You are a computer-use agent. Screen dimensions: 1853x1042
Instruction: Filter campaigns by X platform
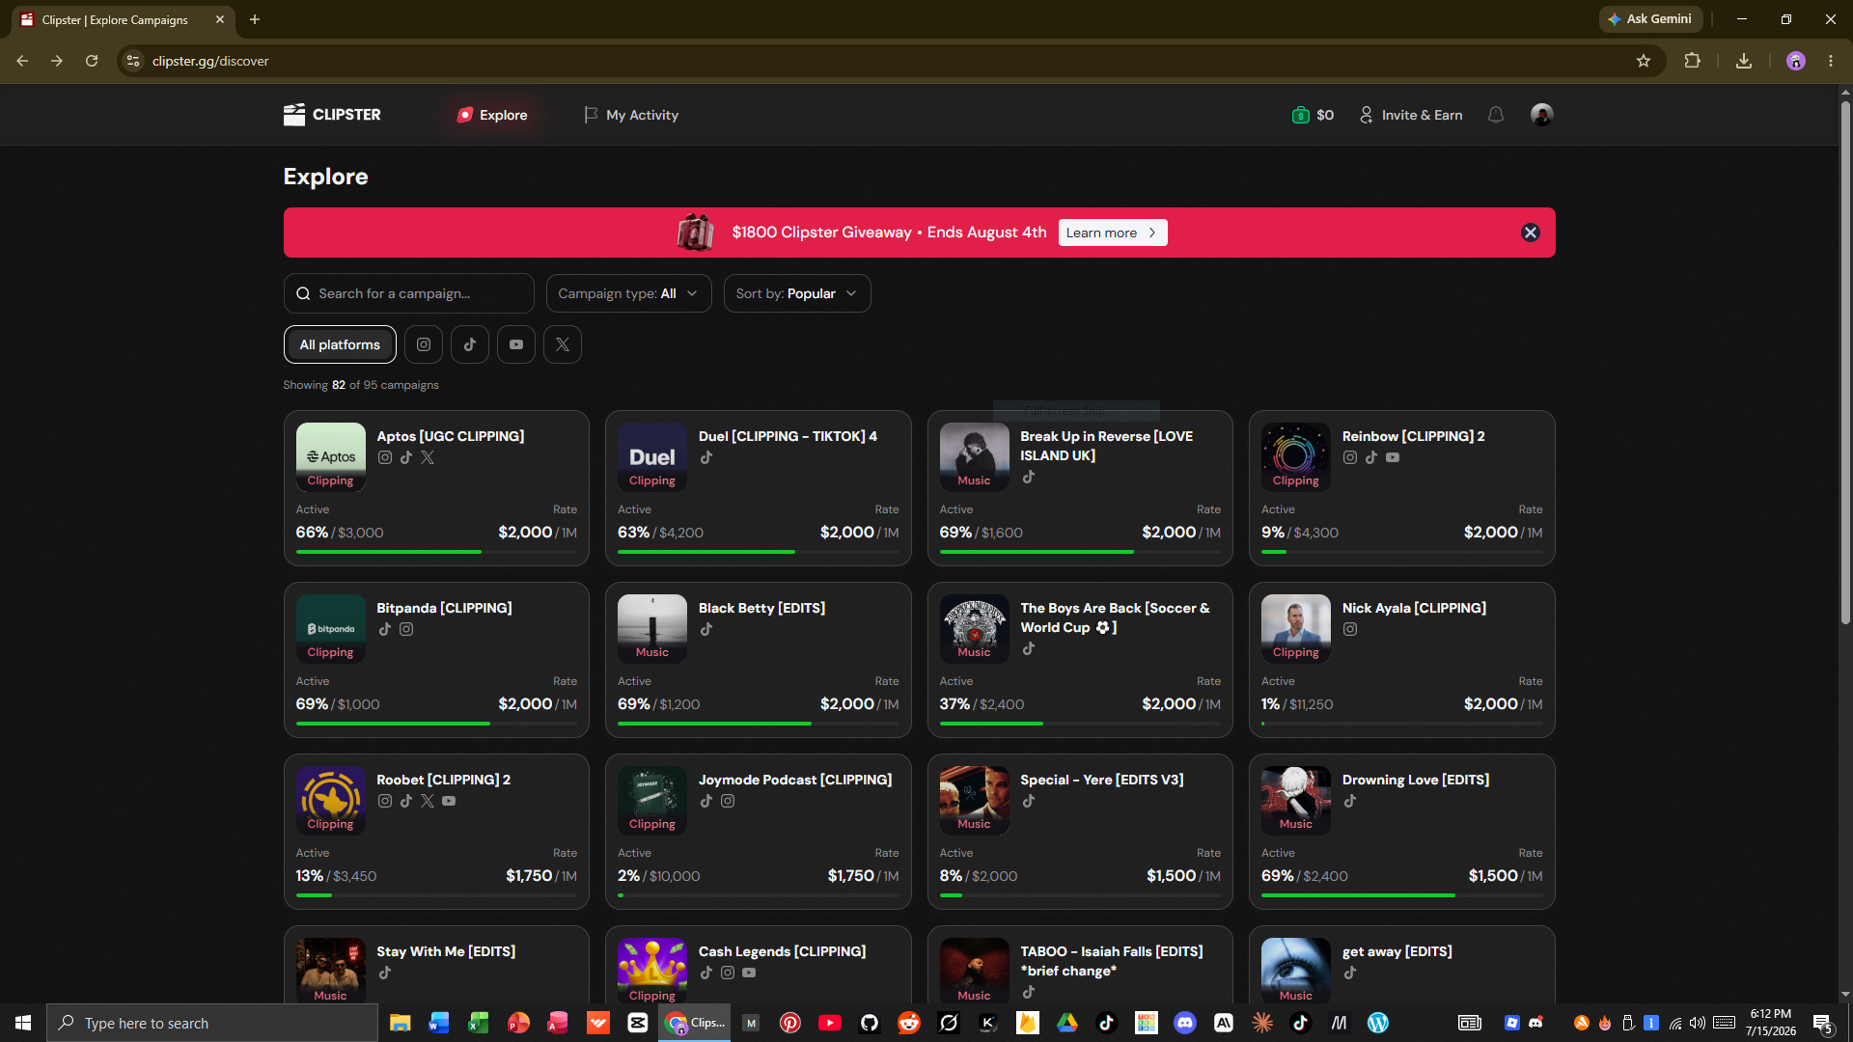(x=563, y=344)
